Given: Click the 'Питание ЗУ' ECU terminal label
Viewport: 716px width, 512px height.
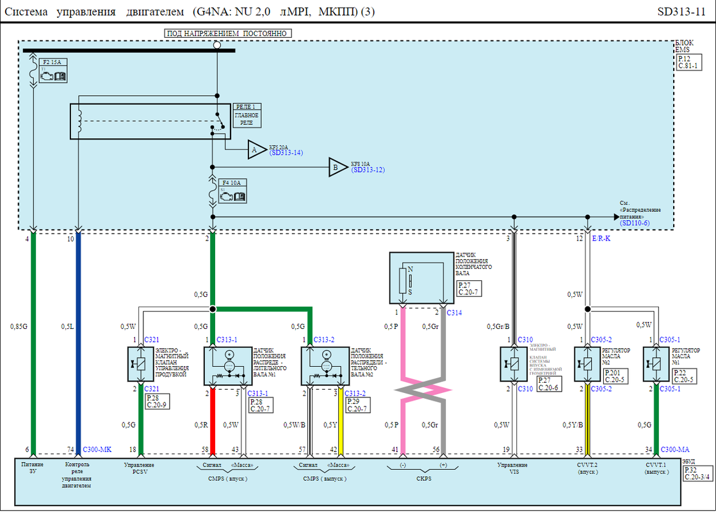Looking at the screenshot, I should (x=33, y=468).
